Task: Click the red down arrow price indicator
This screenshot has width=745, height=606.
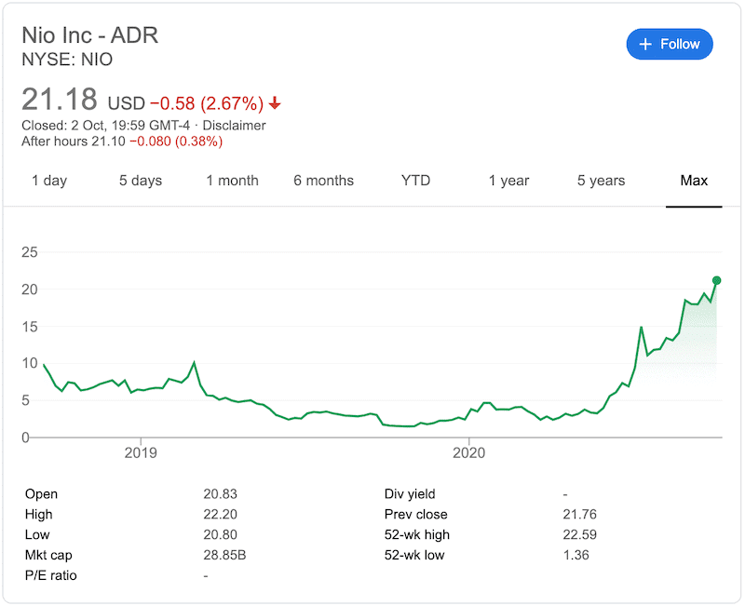Action: tap(275, 102)
